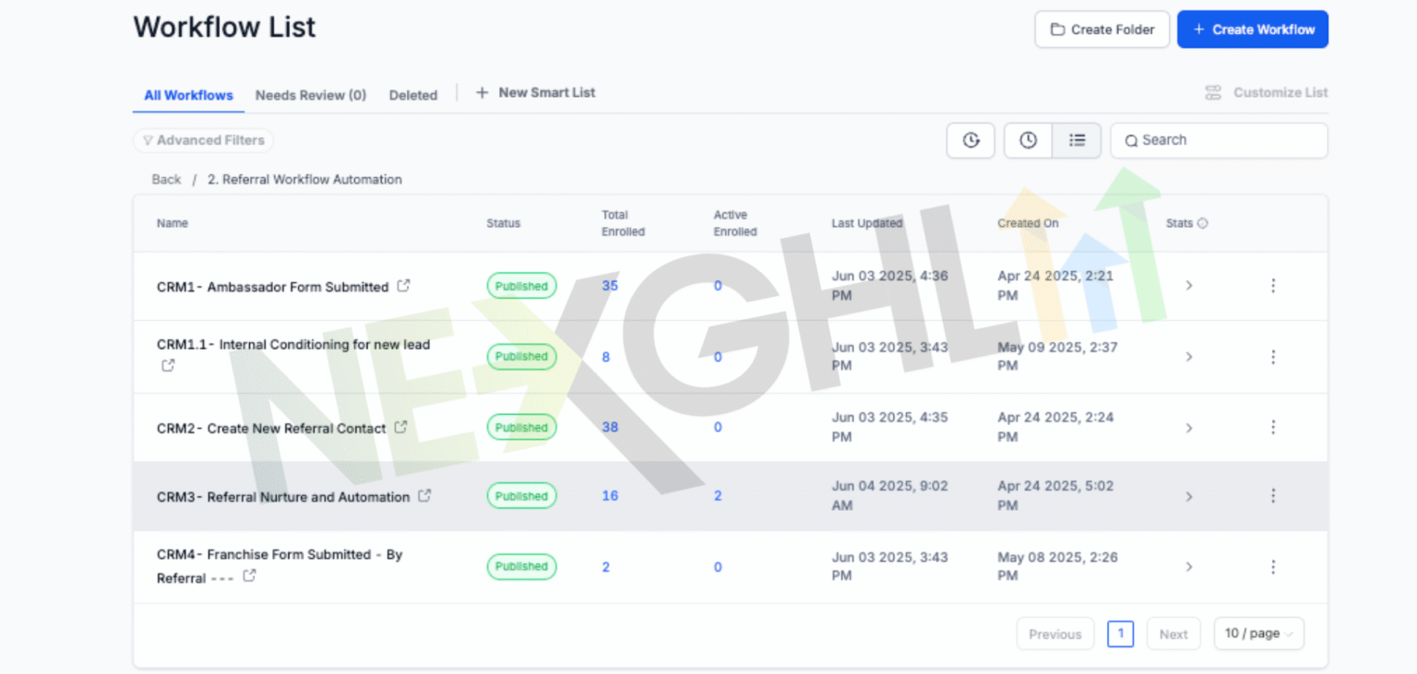The height and width of the screenshot is (674, 1417).
Task: Click the Search input field
Action: point(1227,140)
